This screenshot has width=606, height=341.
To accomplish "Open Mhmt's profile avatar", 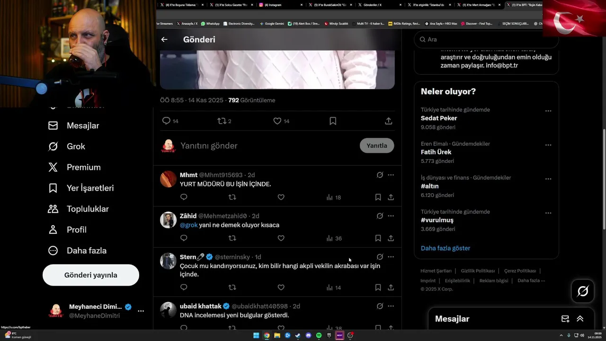I will (x=168, y=179).
